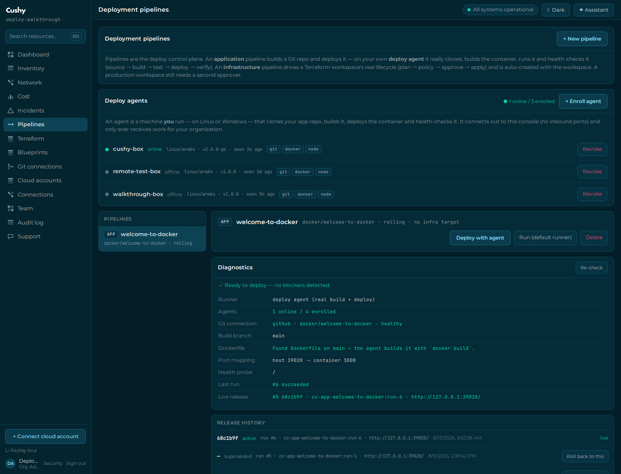621x474 pixels.
Task: Delete the welcome-to-docker pipeline
Action: coord(594,237)
